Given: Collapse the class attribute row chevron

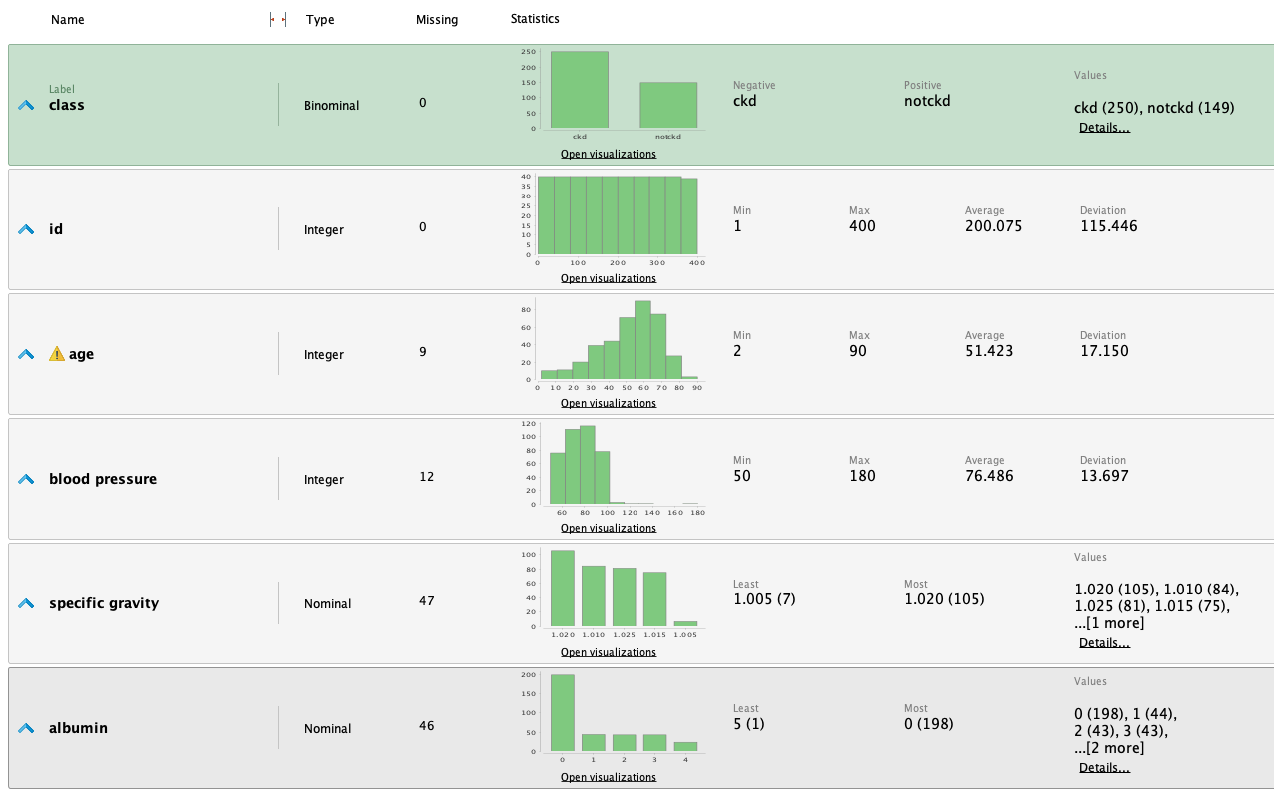Looking at the screenshot, I should tap(26, 106).
